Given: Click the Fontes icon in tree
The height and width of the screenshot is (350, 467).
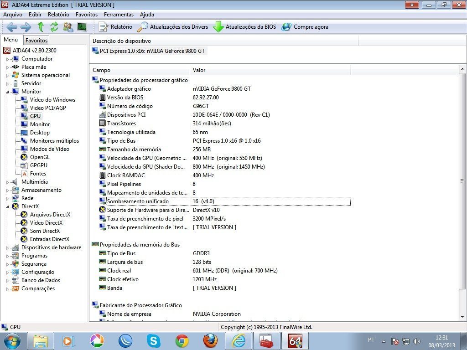Looking at the screenshot, I should pyautogui.click(x=24, y=174).
